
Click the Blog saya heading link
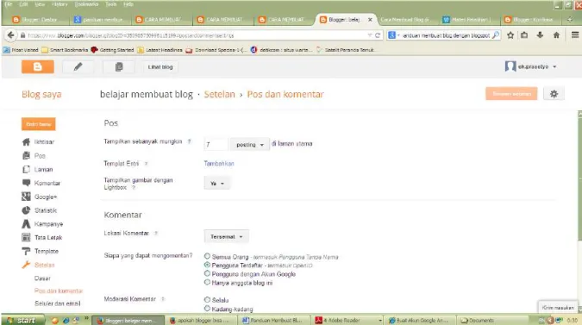coord(41,94)
